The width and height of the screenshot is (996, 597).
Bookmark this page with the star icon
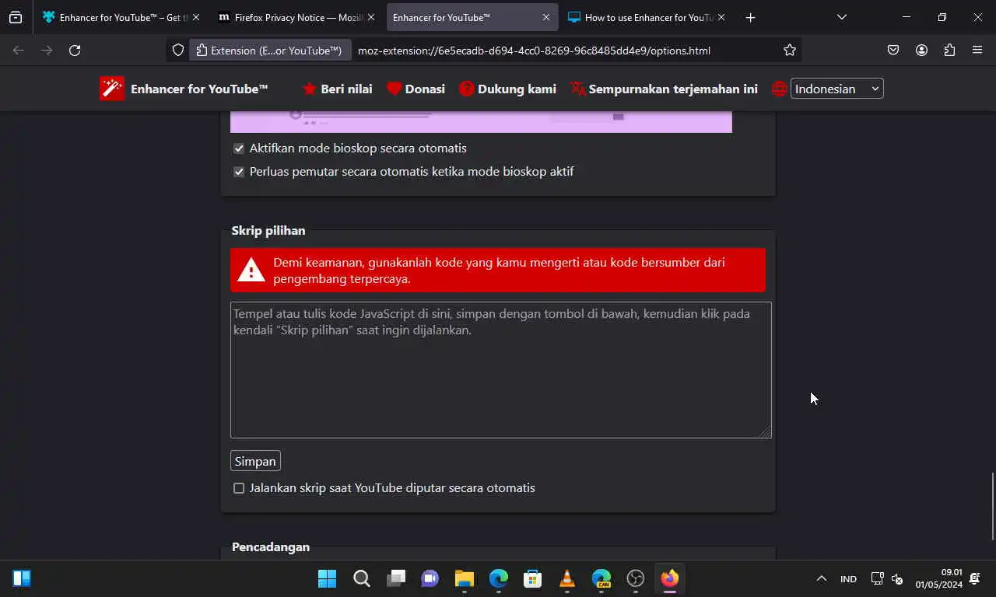pyautogui.click(x=790, y=51)
